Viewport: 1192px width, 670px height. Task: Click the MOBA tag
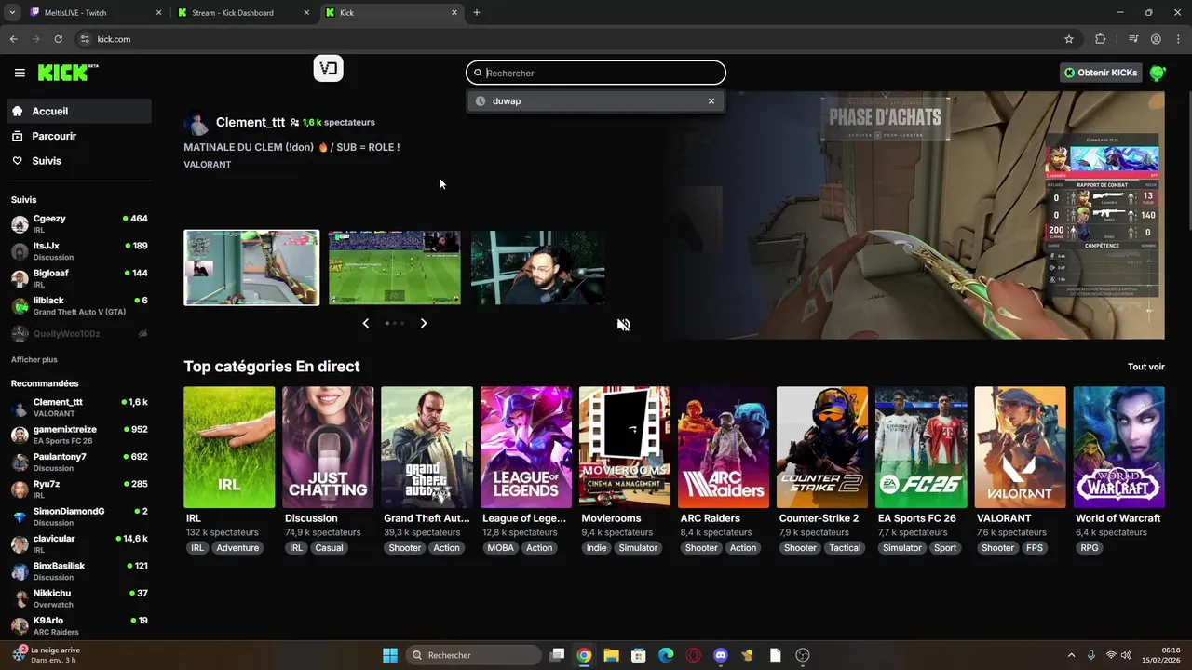pos(500,548)
